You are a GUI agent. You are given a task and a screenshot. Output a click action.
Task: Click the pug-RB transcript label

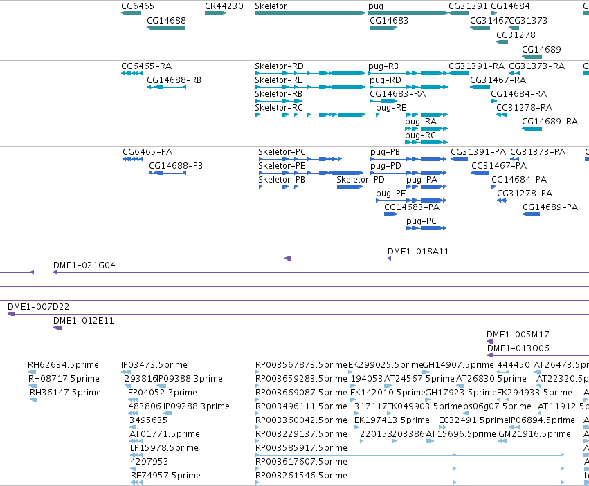click(383, 66)
